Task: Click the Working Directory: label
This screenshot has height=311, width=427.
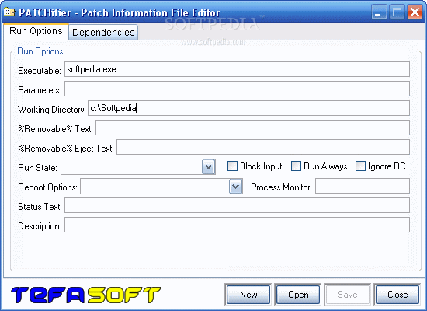Action: point(52,110)
